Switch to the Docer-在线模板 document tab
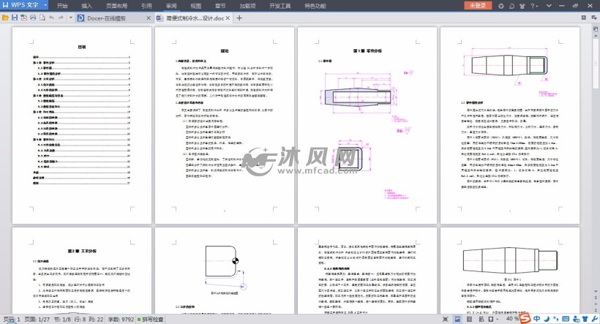Image resolution: width=600 pixels, height=324 pixels. [x=107, y=18]
